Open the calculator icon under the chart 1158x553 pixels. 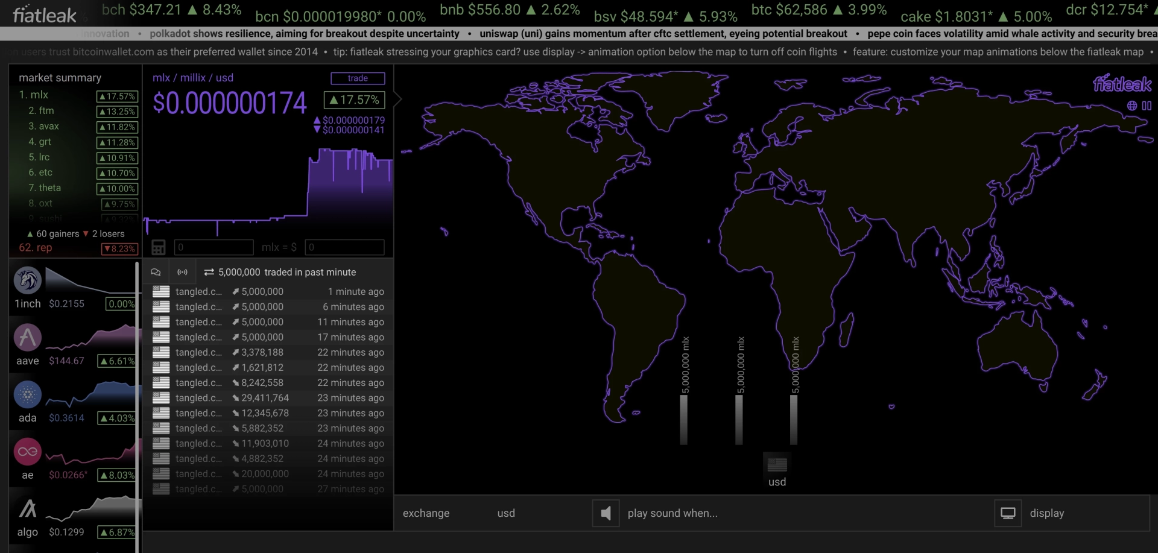point(159,247)
